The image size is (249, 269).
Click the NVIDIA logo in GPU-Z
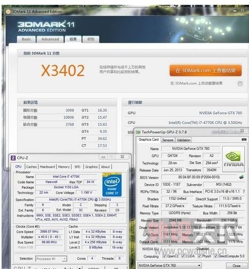click(233, 159)
